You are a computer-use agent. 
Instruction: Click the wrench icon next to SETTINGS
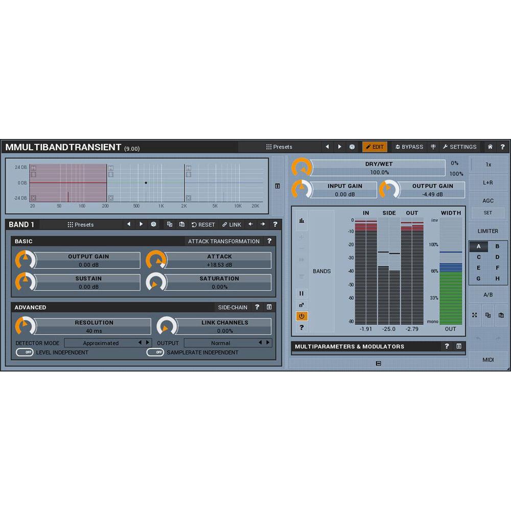tap(446, 147)
